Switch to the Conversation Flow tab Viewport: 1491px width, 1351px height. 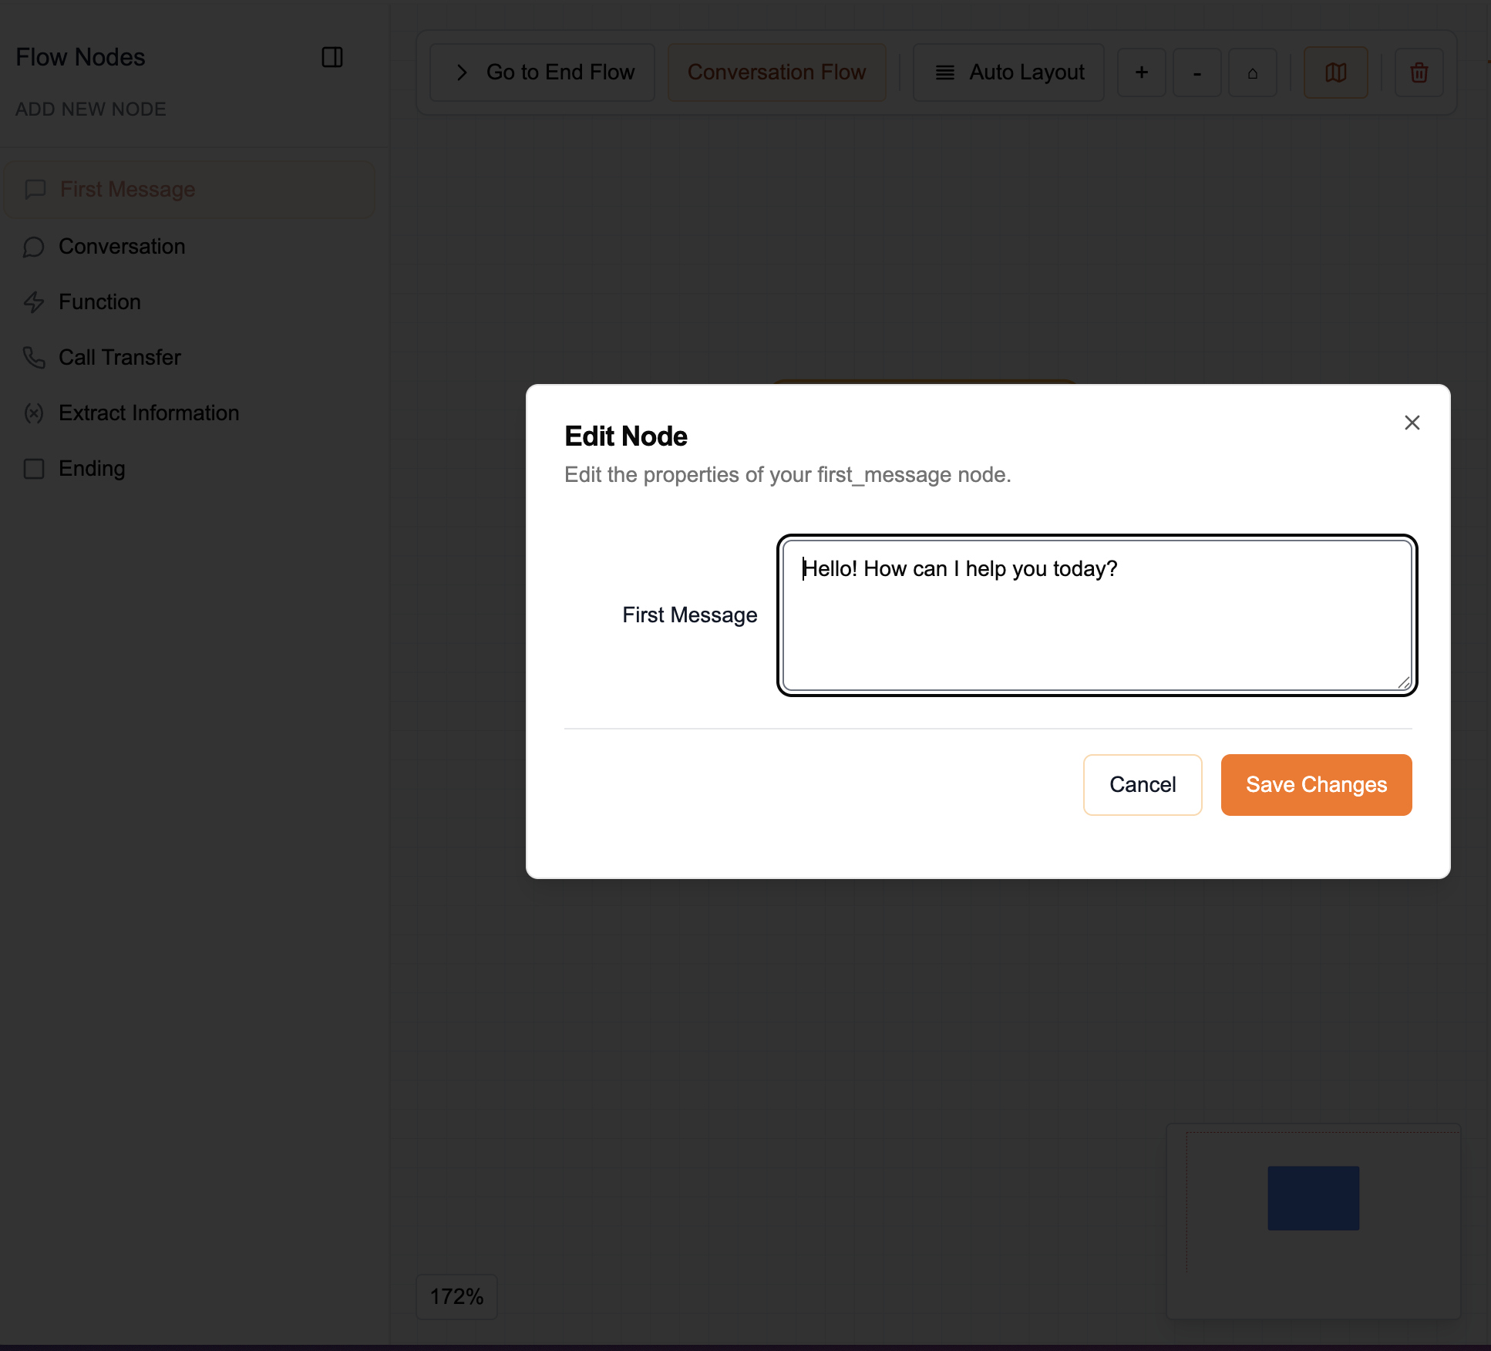[x=776, y=72]
